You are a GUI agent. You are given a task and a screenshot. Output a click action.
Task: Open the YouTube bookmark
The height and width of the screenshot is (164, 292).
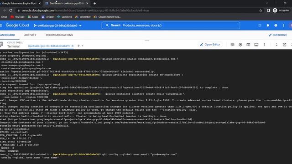17,17
